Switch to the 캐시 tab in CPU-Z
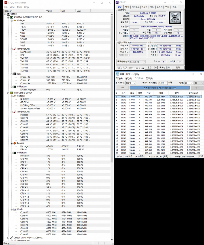 127,7
